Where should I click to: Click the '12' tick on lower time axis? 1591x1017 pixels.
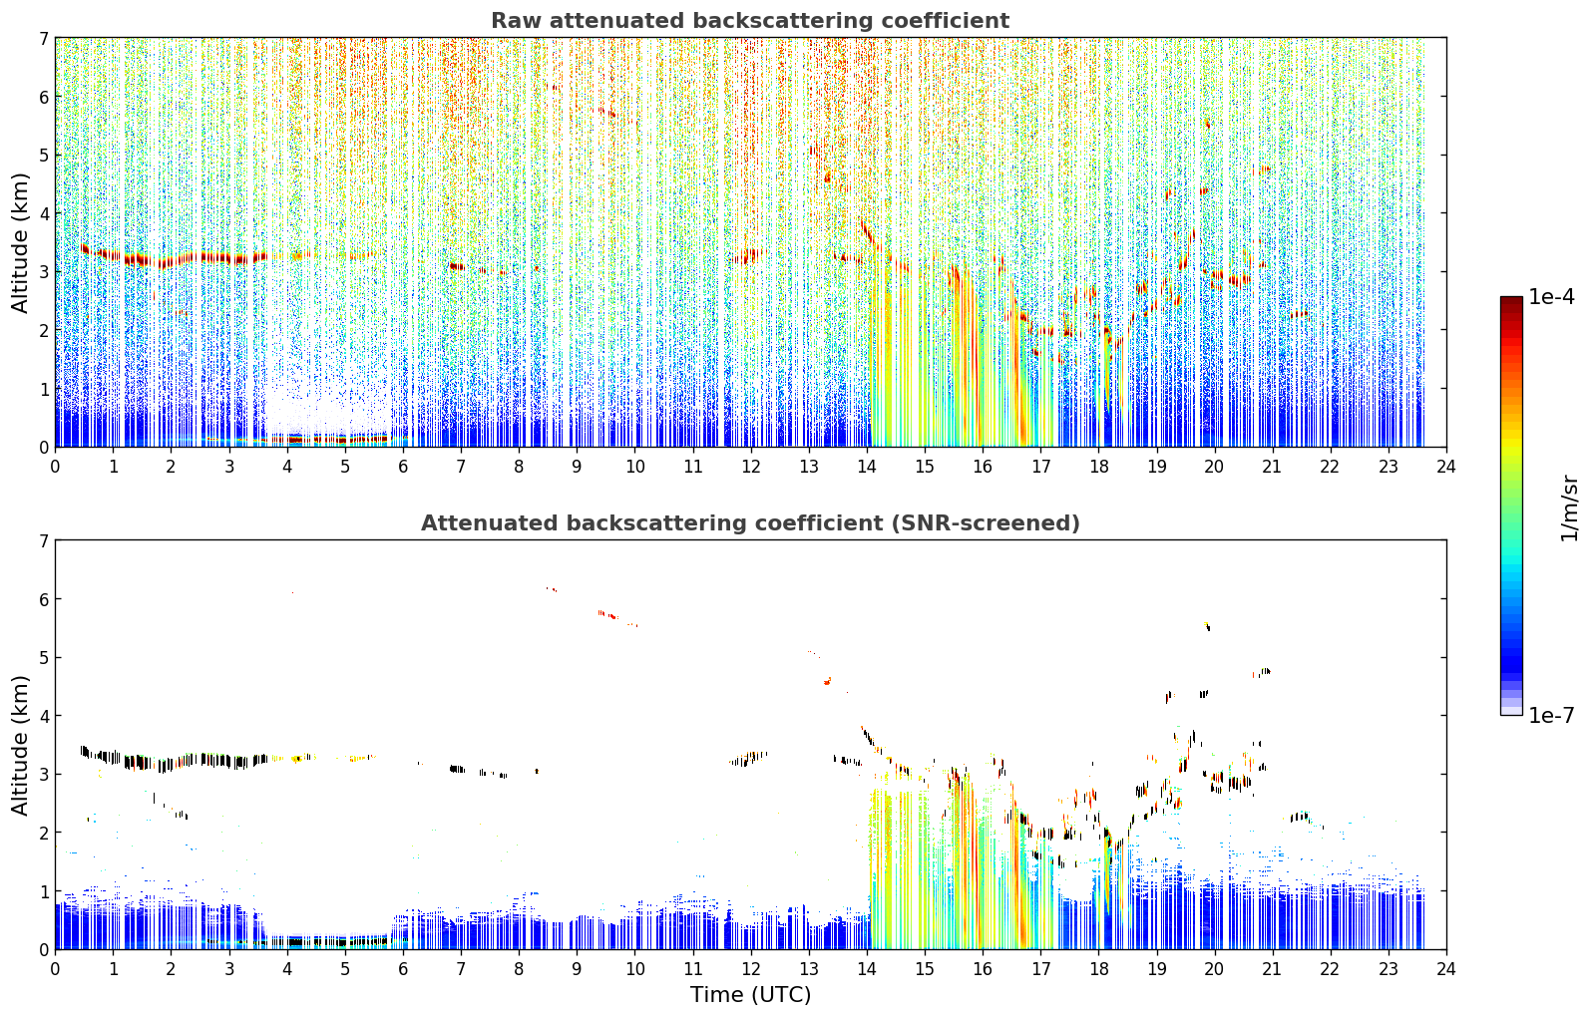[x=750, y=969]
